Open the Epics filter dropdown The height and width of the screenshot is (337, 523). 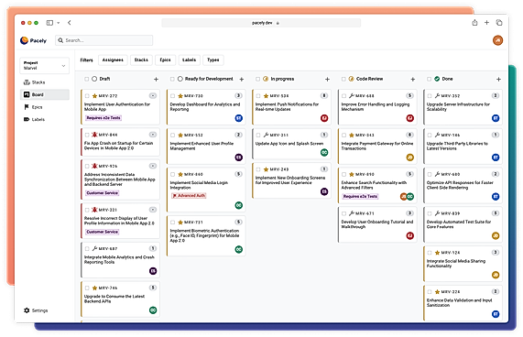pyautogui.click(x=165, y=60)
